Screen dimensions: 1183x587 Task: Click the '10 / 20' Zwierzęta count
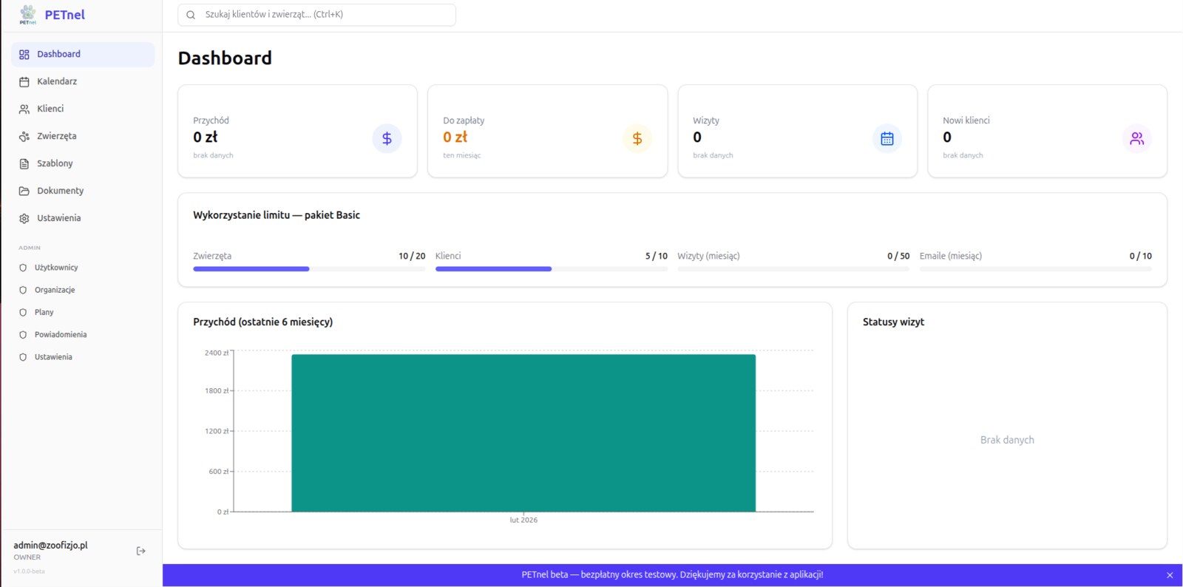tap(412, 256)
